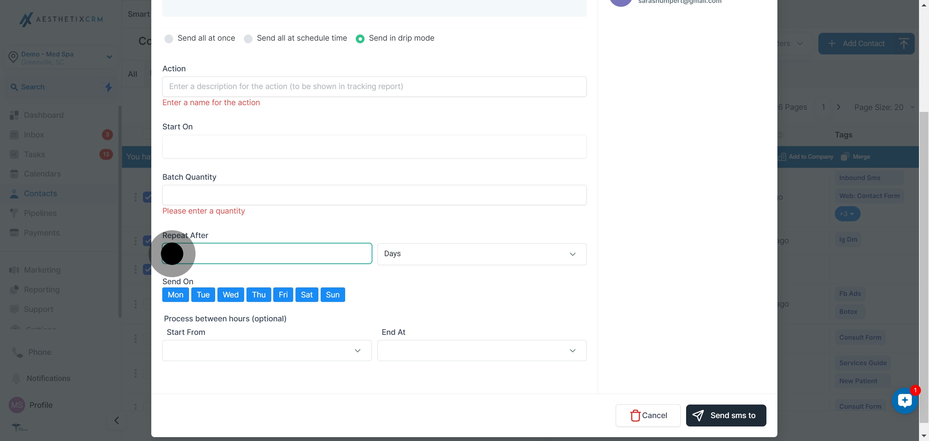Open the Days unit dropdown
Image resolution: width=929 pixels, height=441 pixels.
point(482,254)
